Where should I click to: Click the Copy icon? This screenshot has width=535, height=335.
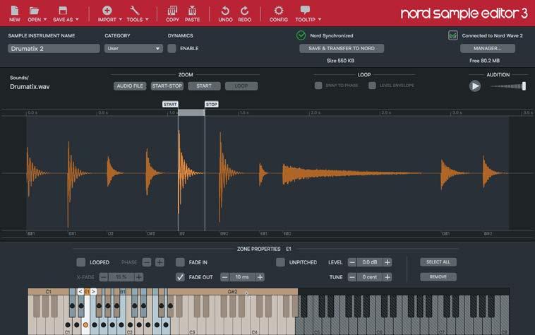(x=172, y=11)
